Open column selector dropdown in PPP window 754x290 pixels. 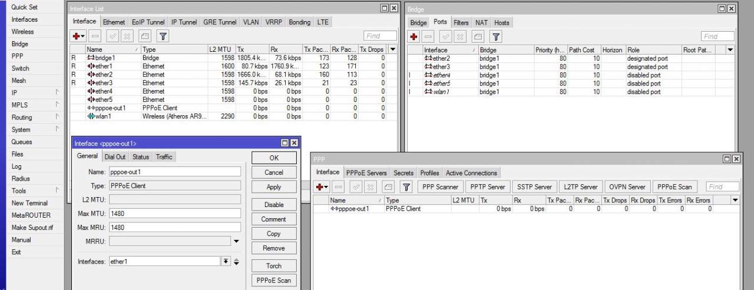tap(735, 200)
